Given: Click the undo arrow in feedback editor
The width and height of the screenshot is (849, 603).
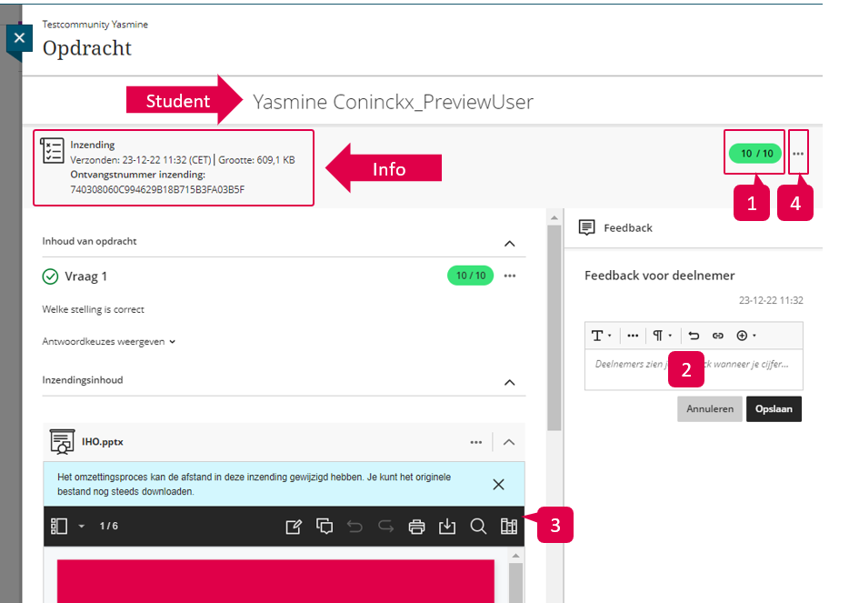Looking at the screenshot, I should (694, 336).
